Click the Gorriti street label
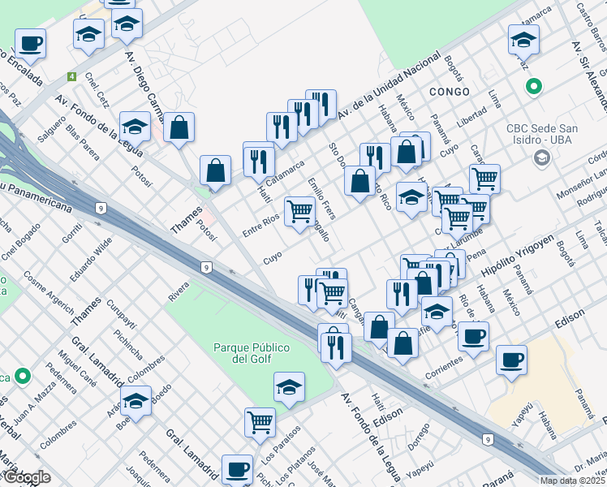The height and width of the screenshot is (487, 607). (72, 233)
